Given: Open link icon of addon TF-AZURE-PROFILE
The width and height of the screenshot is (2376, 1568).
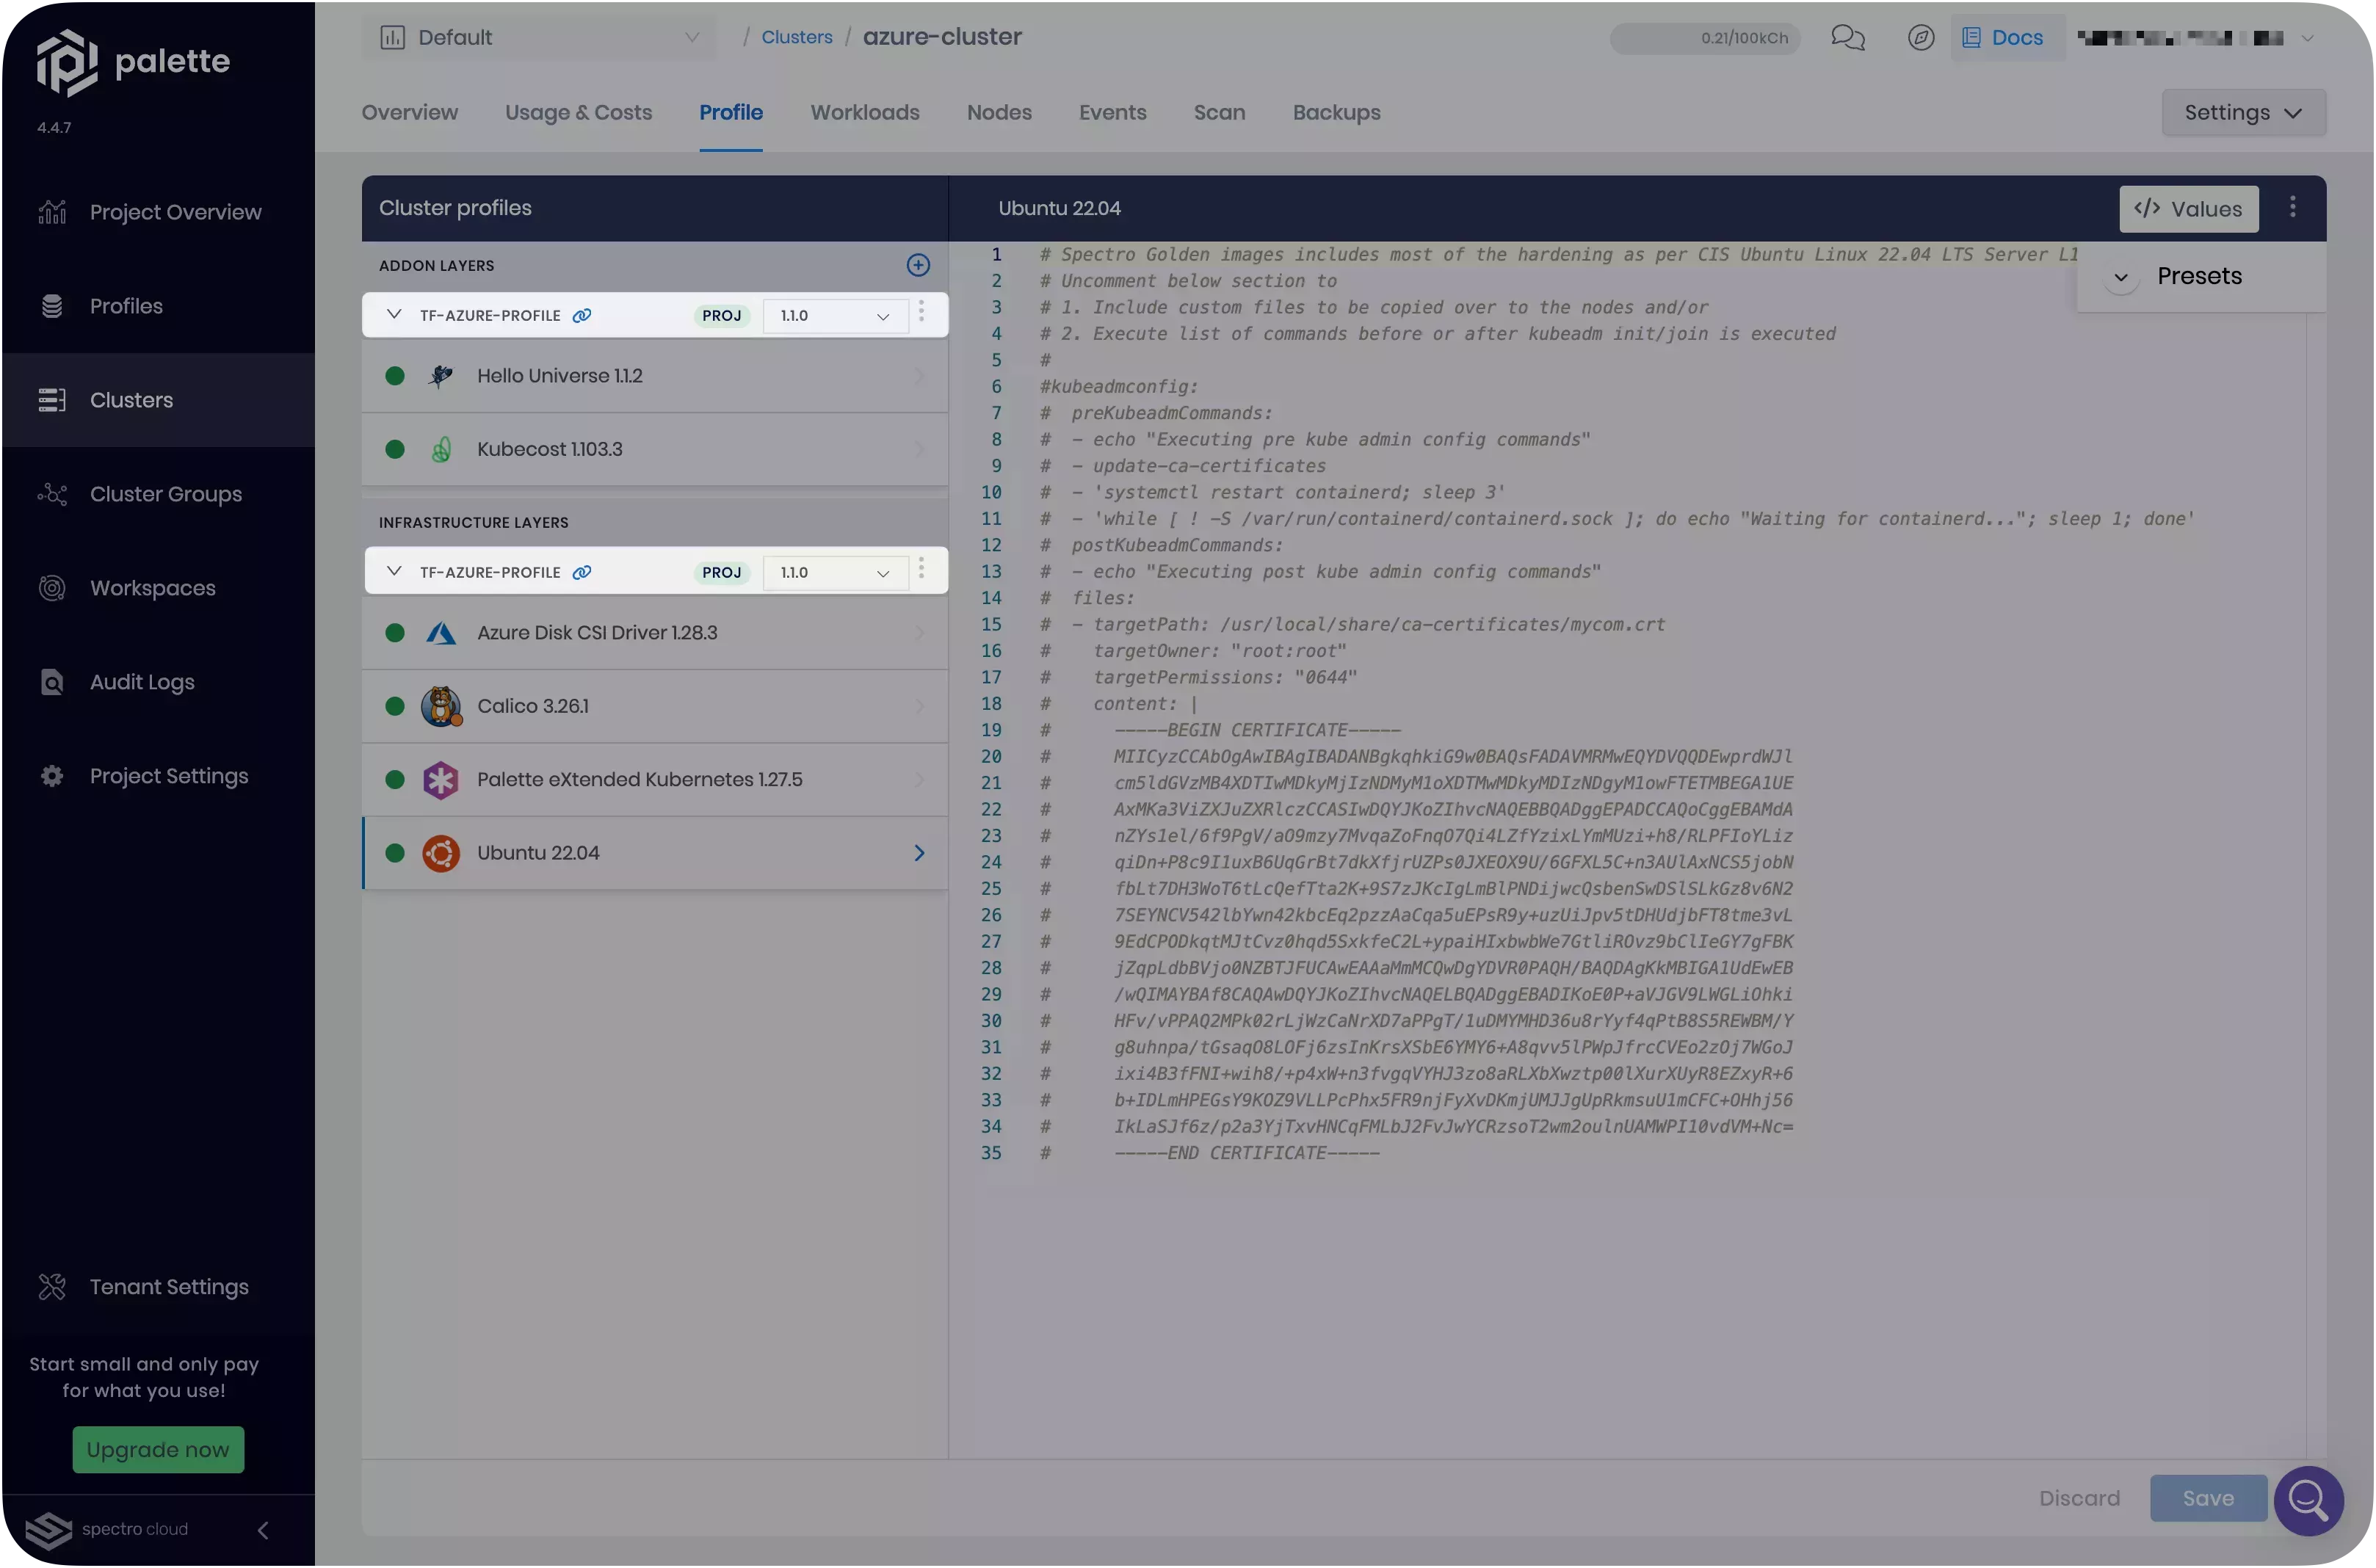Looking at the screenshot, I should [x=582, y=316].
